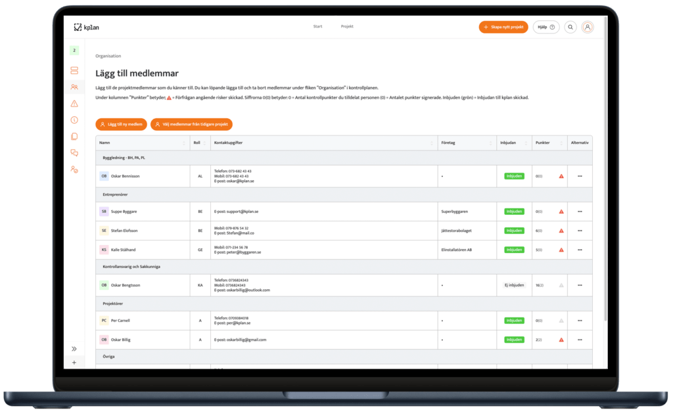Open the documents icon in the sidebar
Viewport: 673px width, 414px height.
pyautogui.click(x=74, y=137)
